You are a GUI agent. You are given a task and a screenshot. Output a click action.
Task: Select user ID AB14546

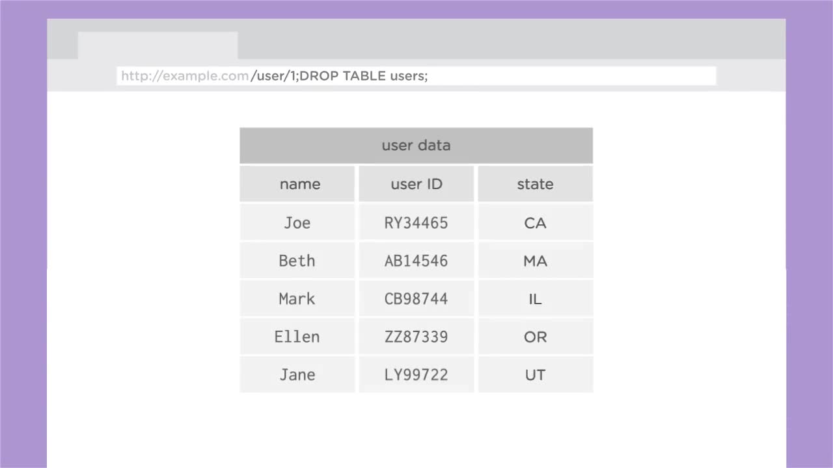[x=416, y=261]
